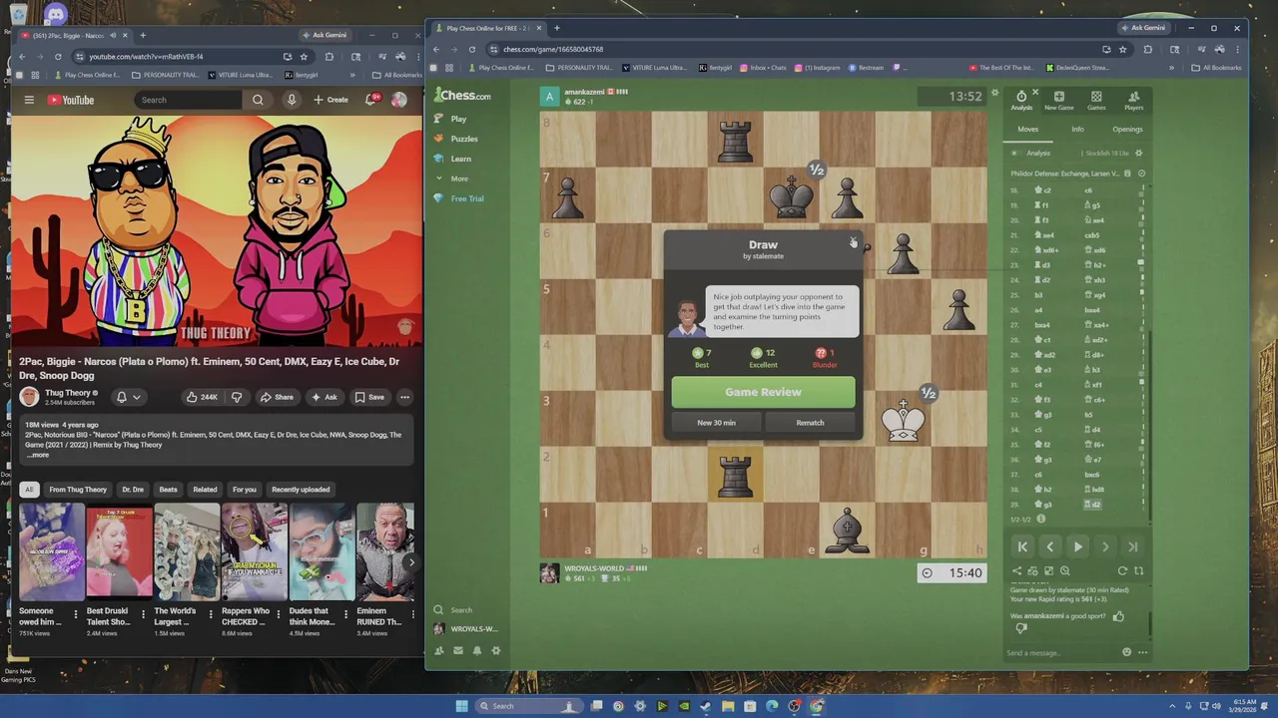The image size is (1278, 718).
Task: Open the emoji picker in chess chat
Action: [1126, 652]
